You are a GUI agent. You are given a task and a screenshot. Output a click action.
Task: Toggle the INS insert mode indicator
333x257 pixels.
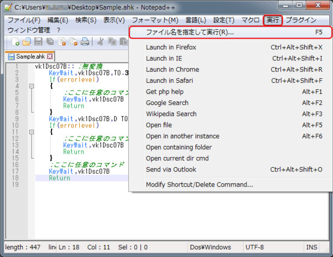click(311, 247)
